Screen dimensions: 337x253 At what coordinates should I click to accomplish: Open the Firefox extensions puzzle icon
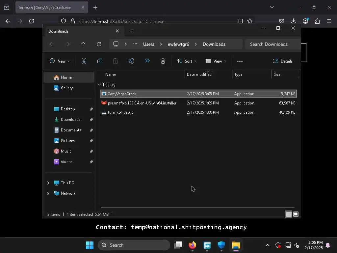click(x=317, y=21)
